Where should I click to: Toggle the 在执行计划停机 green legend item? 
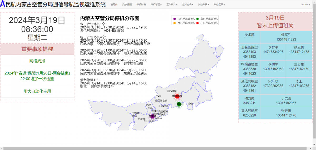(207, 19)
